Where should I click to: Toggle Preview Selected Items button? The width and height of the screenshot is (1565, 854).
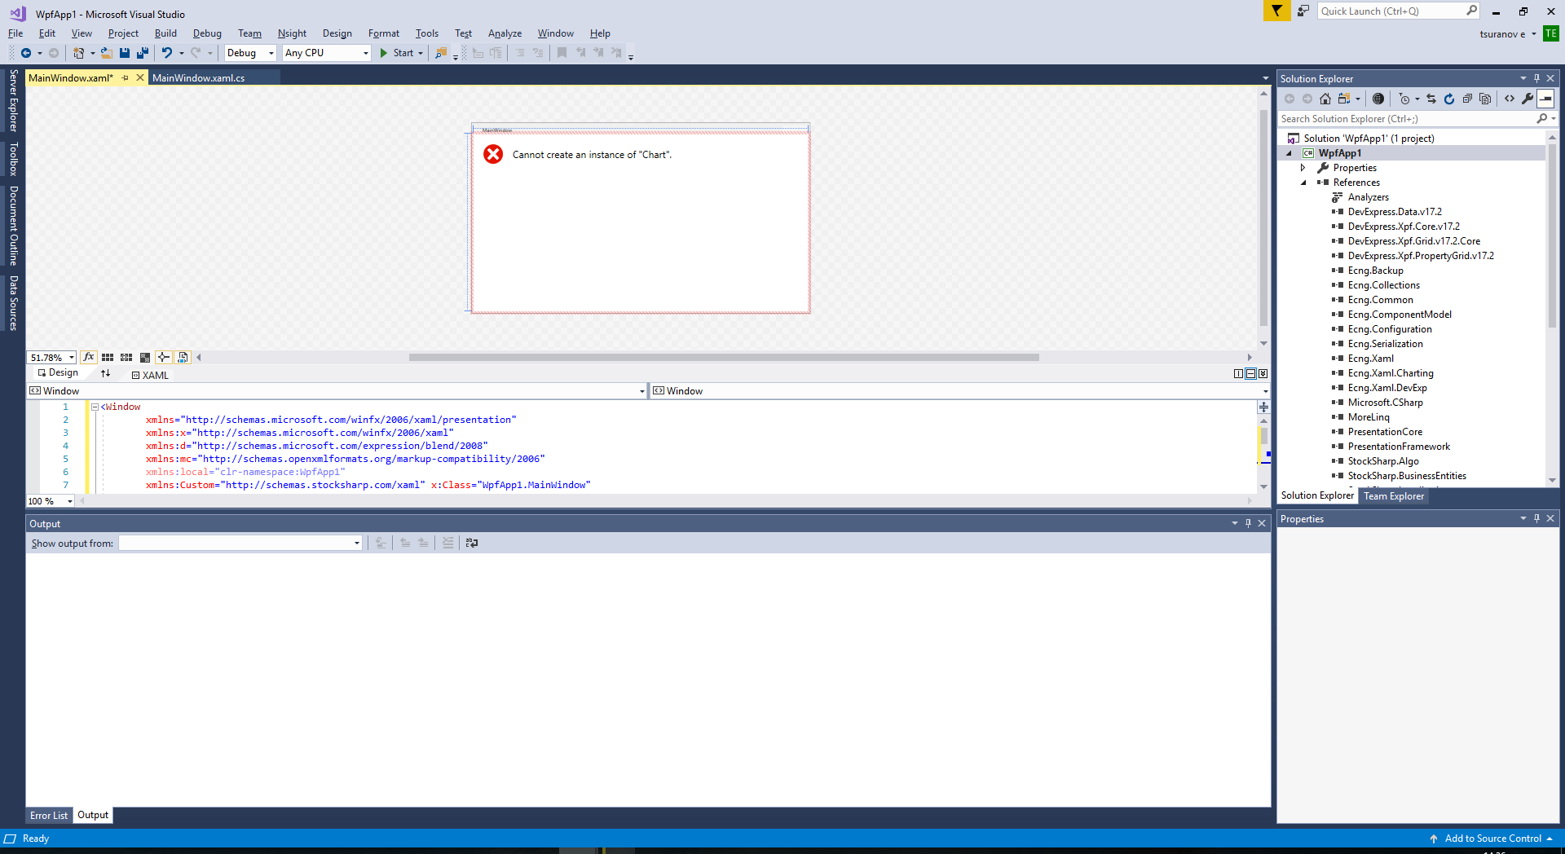(1545, 99)
